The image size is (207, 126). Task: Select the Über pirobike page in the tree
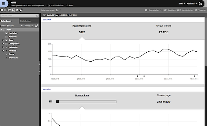[x=14, y=44]
